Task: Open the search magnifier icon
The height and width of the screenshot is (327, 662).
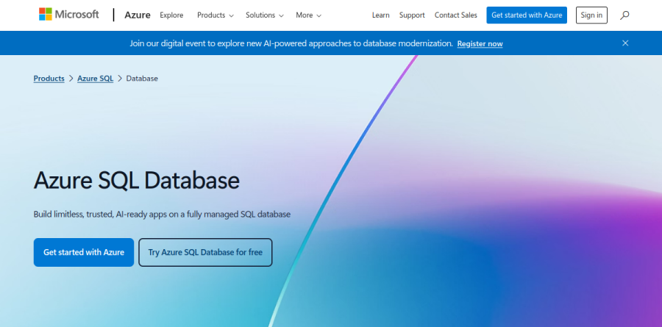Action: tap(624, 15)
